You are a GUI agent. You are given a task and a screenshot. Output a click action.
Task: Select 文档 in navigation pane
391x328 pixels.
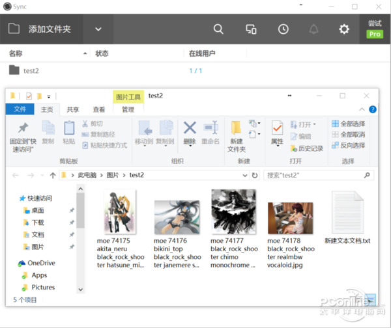coord(34,234)
